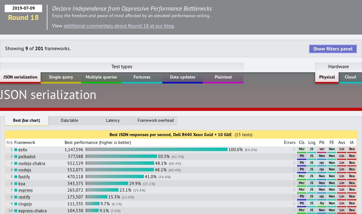
Task: Click the njs platform badge for nodejs-chakra
Action: point(322,163)
